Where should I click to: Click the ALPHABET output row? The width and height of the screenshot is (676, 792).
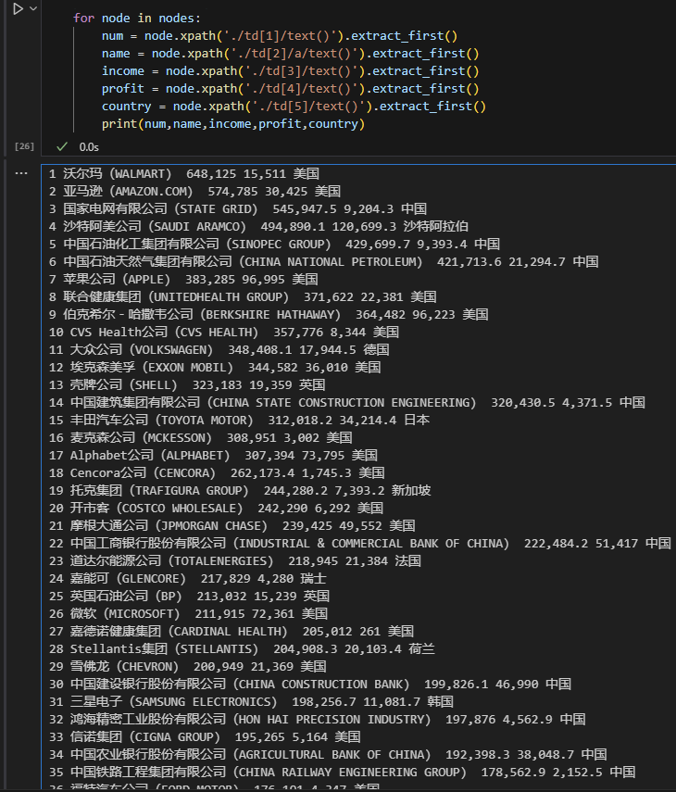pos(213,456)
